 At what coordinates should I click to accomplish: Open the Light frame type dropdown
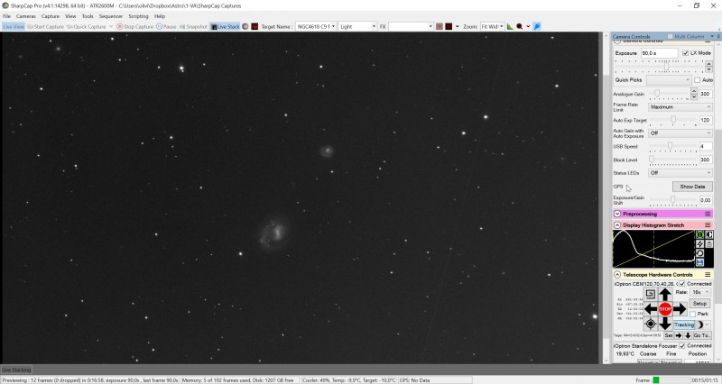(x=357, y=27)
